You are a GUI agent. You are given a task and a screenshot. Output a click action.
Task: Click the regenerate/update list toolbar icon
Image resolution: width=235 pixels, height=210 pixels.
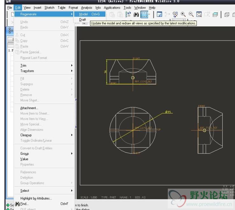tap(128, 14)
